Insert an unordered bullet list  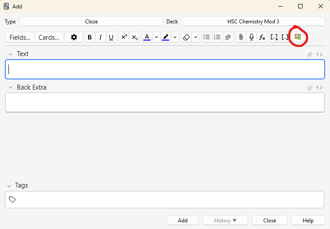coord(207,38)
